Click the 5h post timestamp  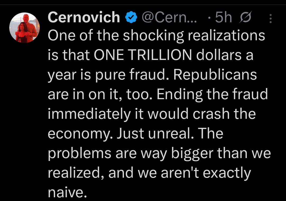click(223, 18)
